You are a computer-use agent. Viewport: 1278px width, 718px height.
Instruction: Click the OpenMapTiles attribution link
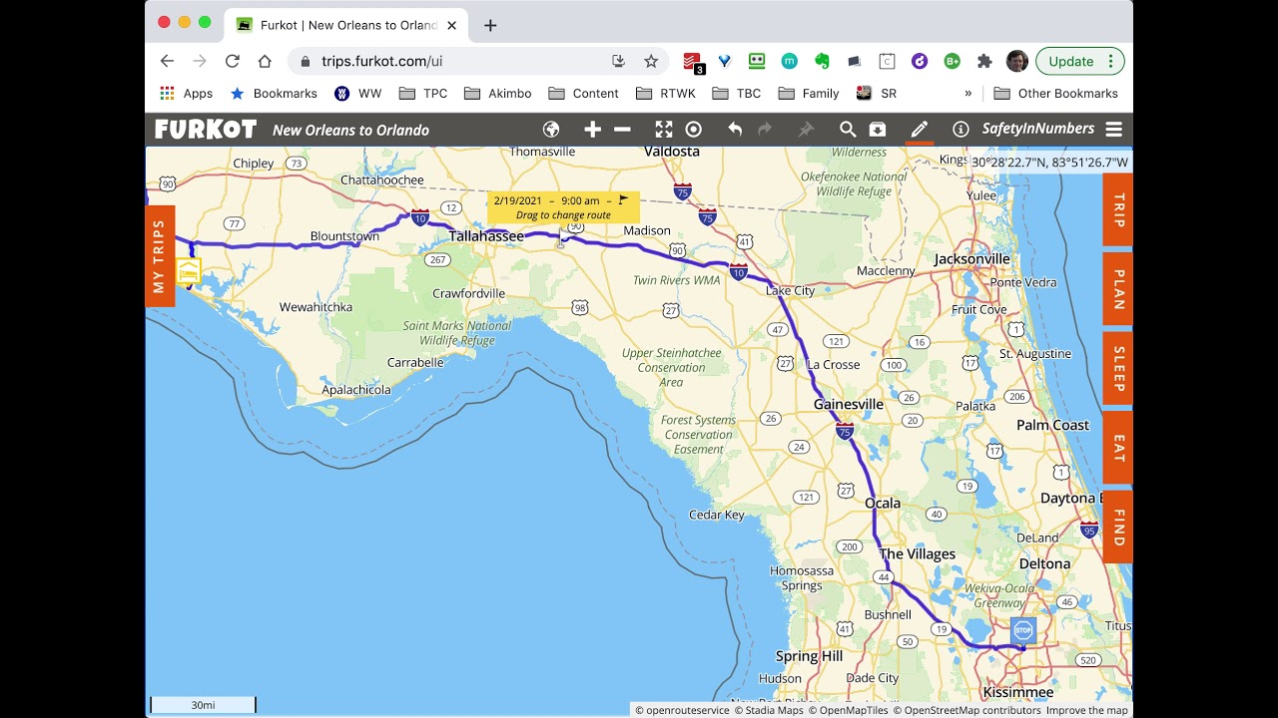[x=848, y=710]
